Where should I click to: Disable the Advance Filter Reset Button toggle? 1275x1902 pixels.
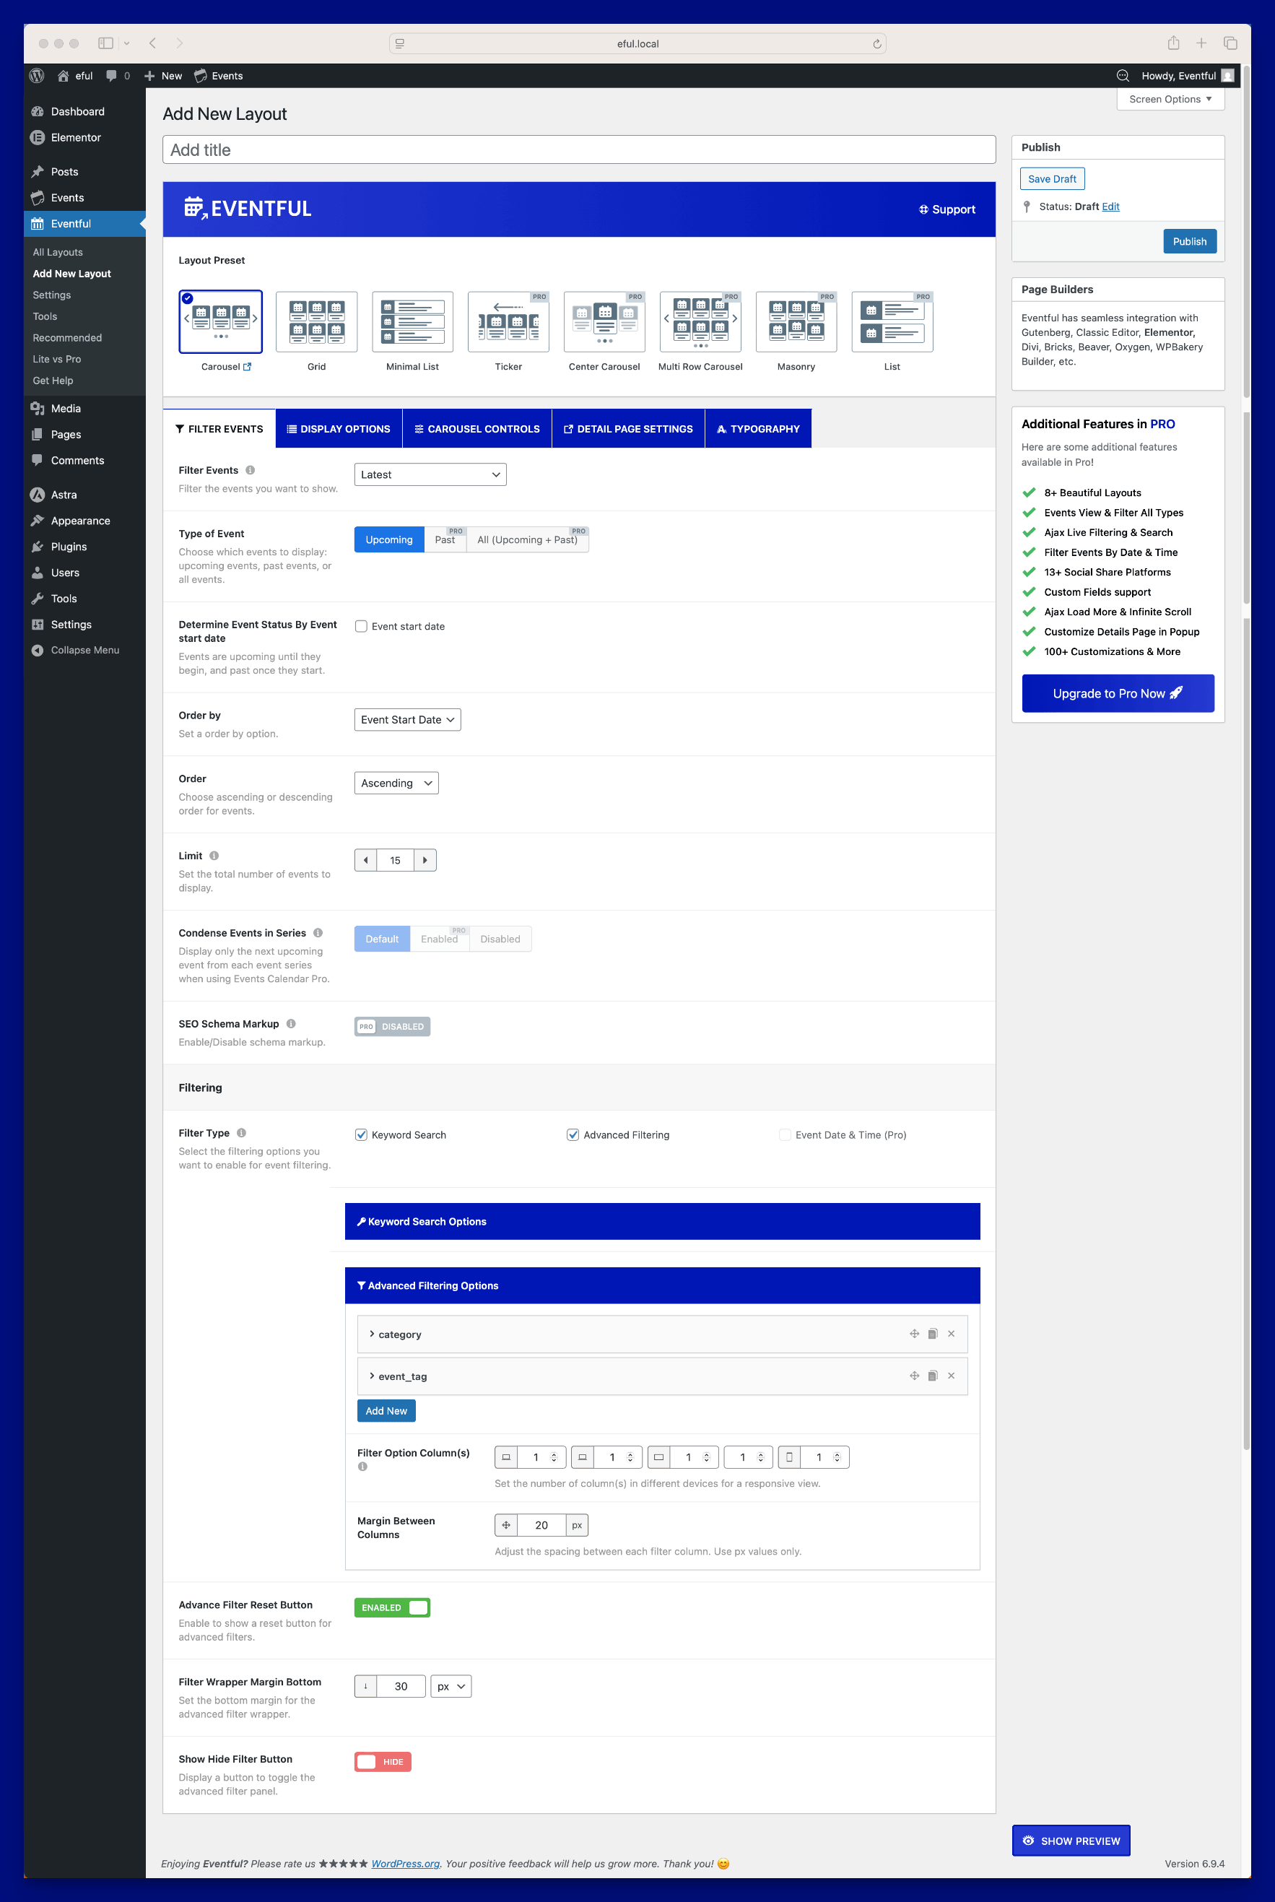coord(392,1607)
